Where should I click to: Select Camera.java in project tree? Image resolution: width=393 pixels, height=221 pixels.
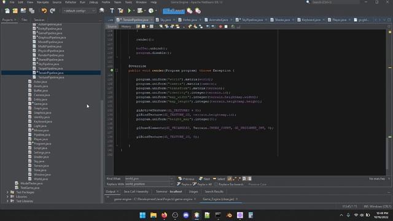point(42,95)
